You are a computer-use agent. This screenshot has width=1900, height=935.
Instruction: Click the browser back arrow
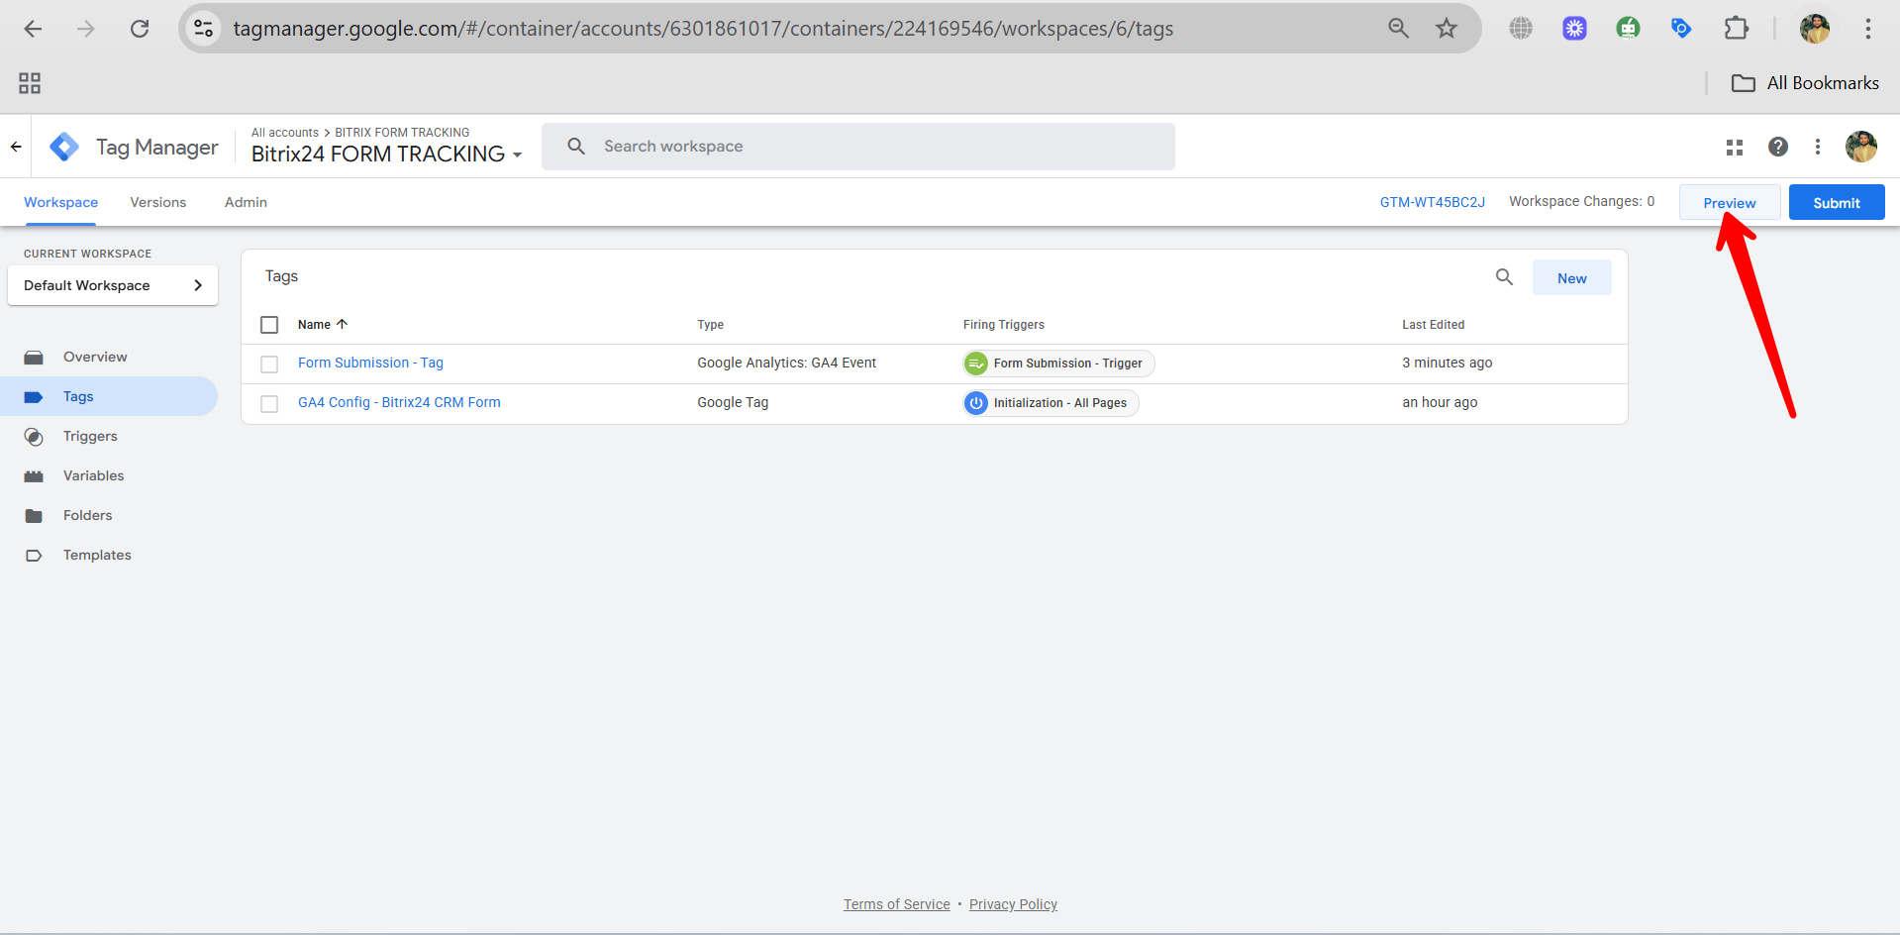coord(33,29)
